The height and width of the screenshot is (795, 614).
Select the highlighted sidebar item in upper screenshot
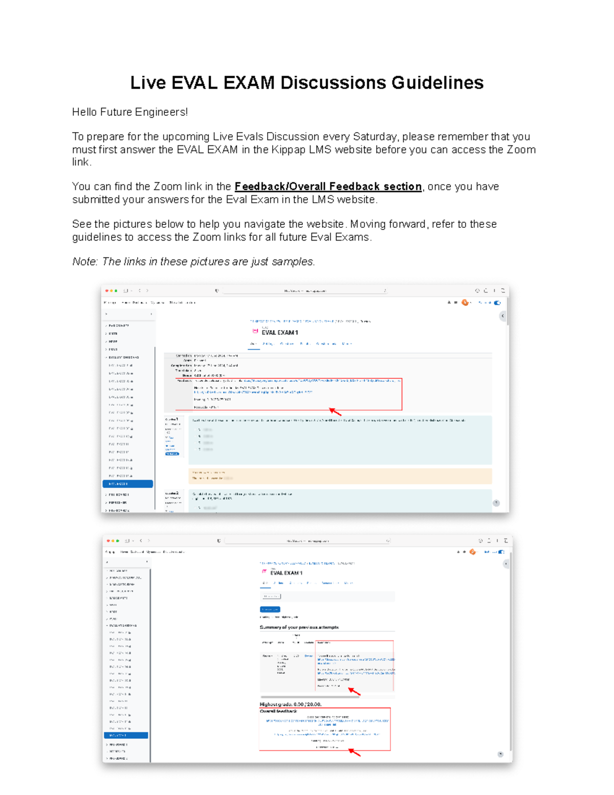[128, 484]
